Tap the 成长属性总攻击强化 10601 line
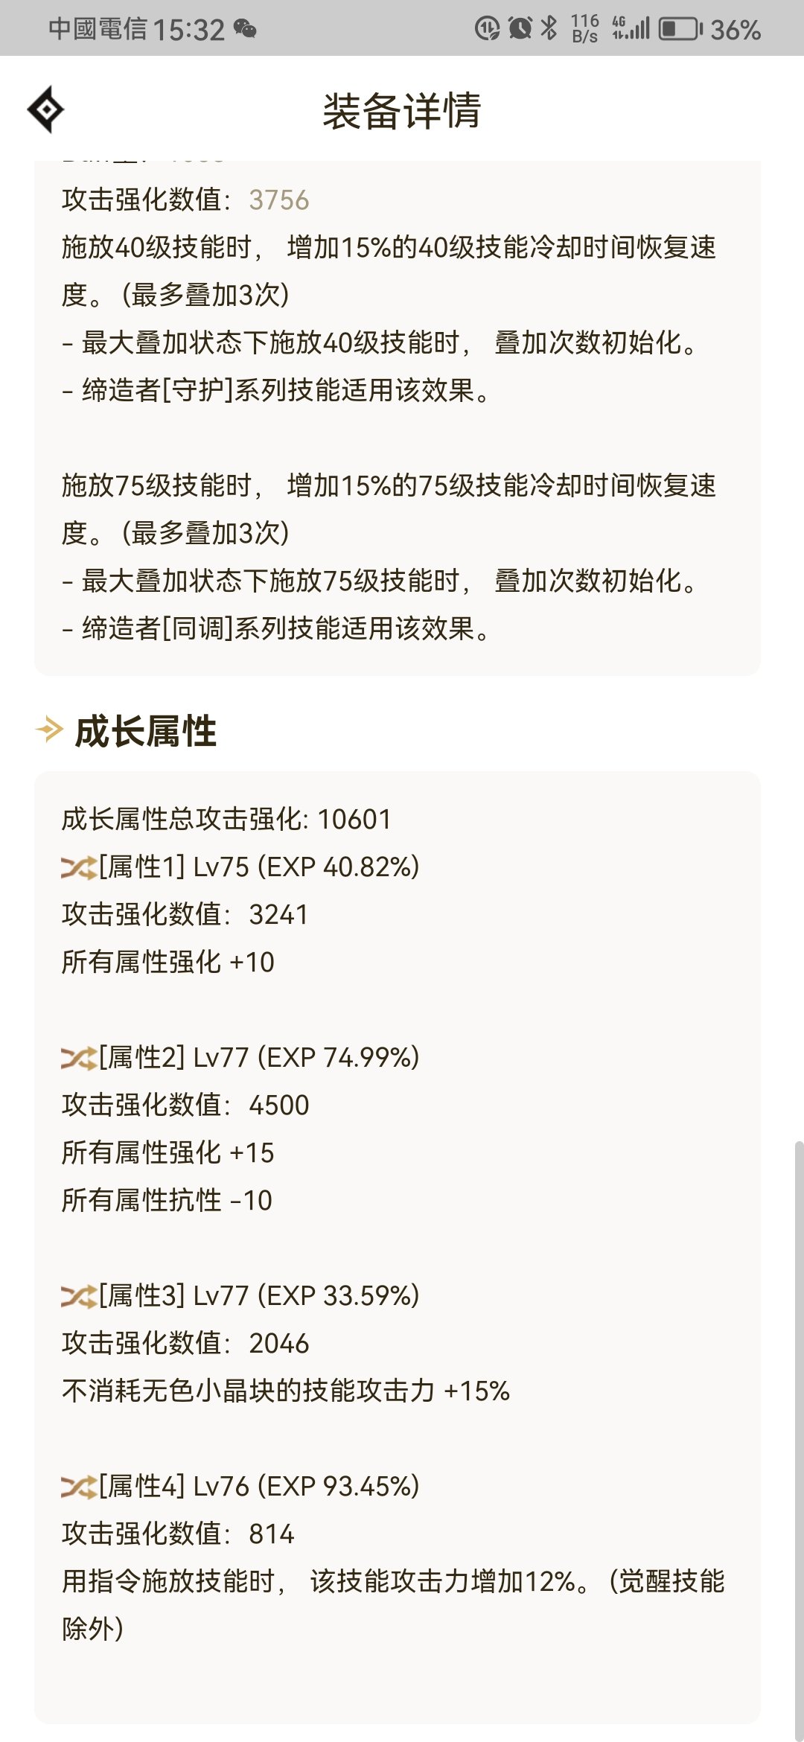This screenshot has height=1742, width=804. coord(226,820)
